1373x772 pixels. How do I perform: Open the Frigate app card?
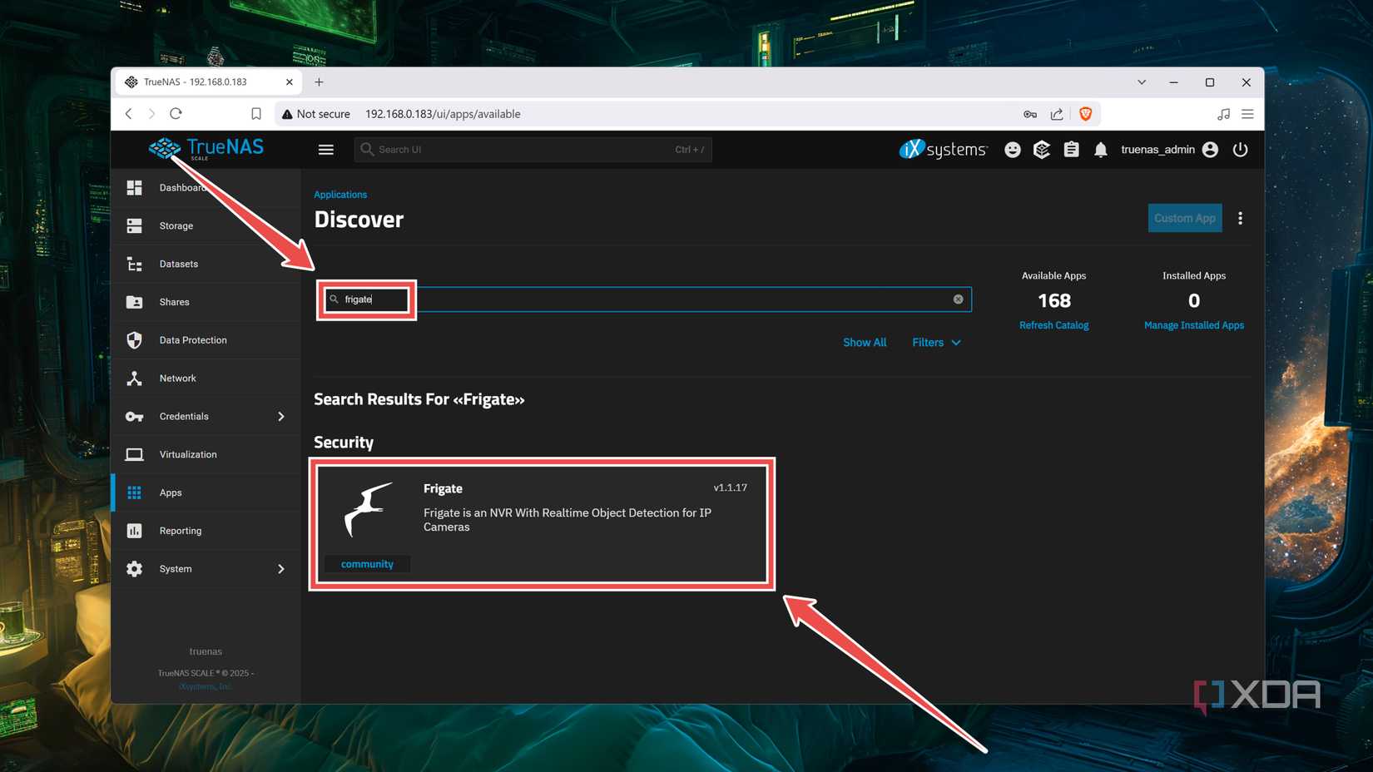point(542,524)
